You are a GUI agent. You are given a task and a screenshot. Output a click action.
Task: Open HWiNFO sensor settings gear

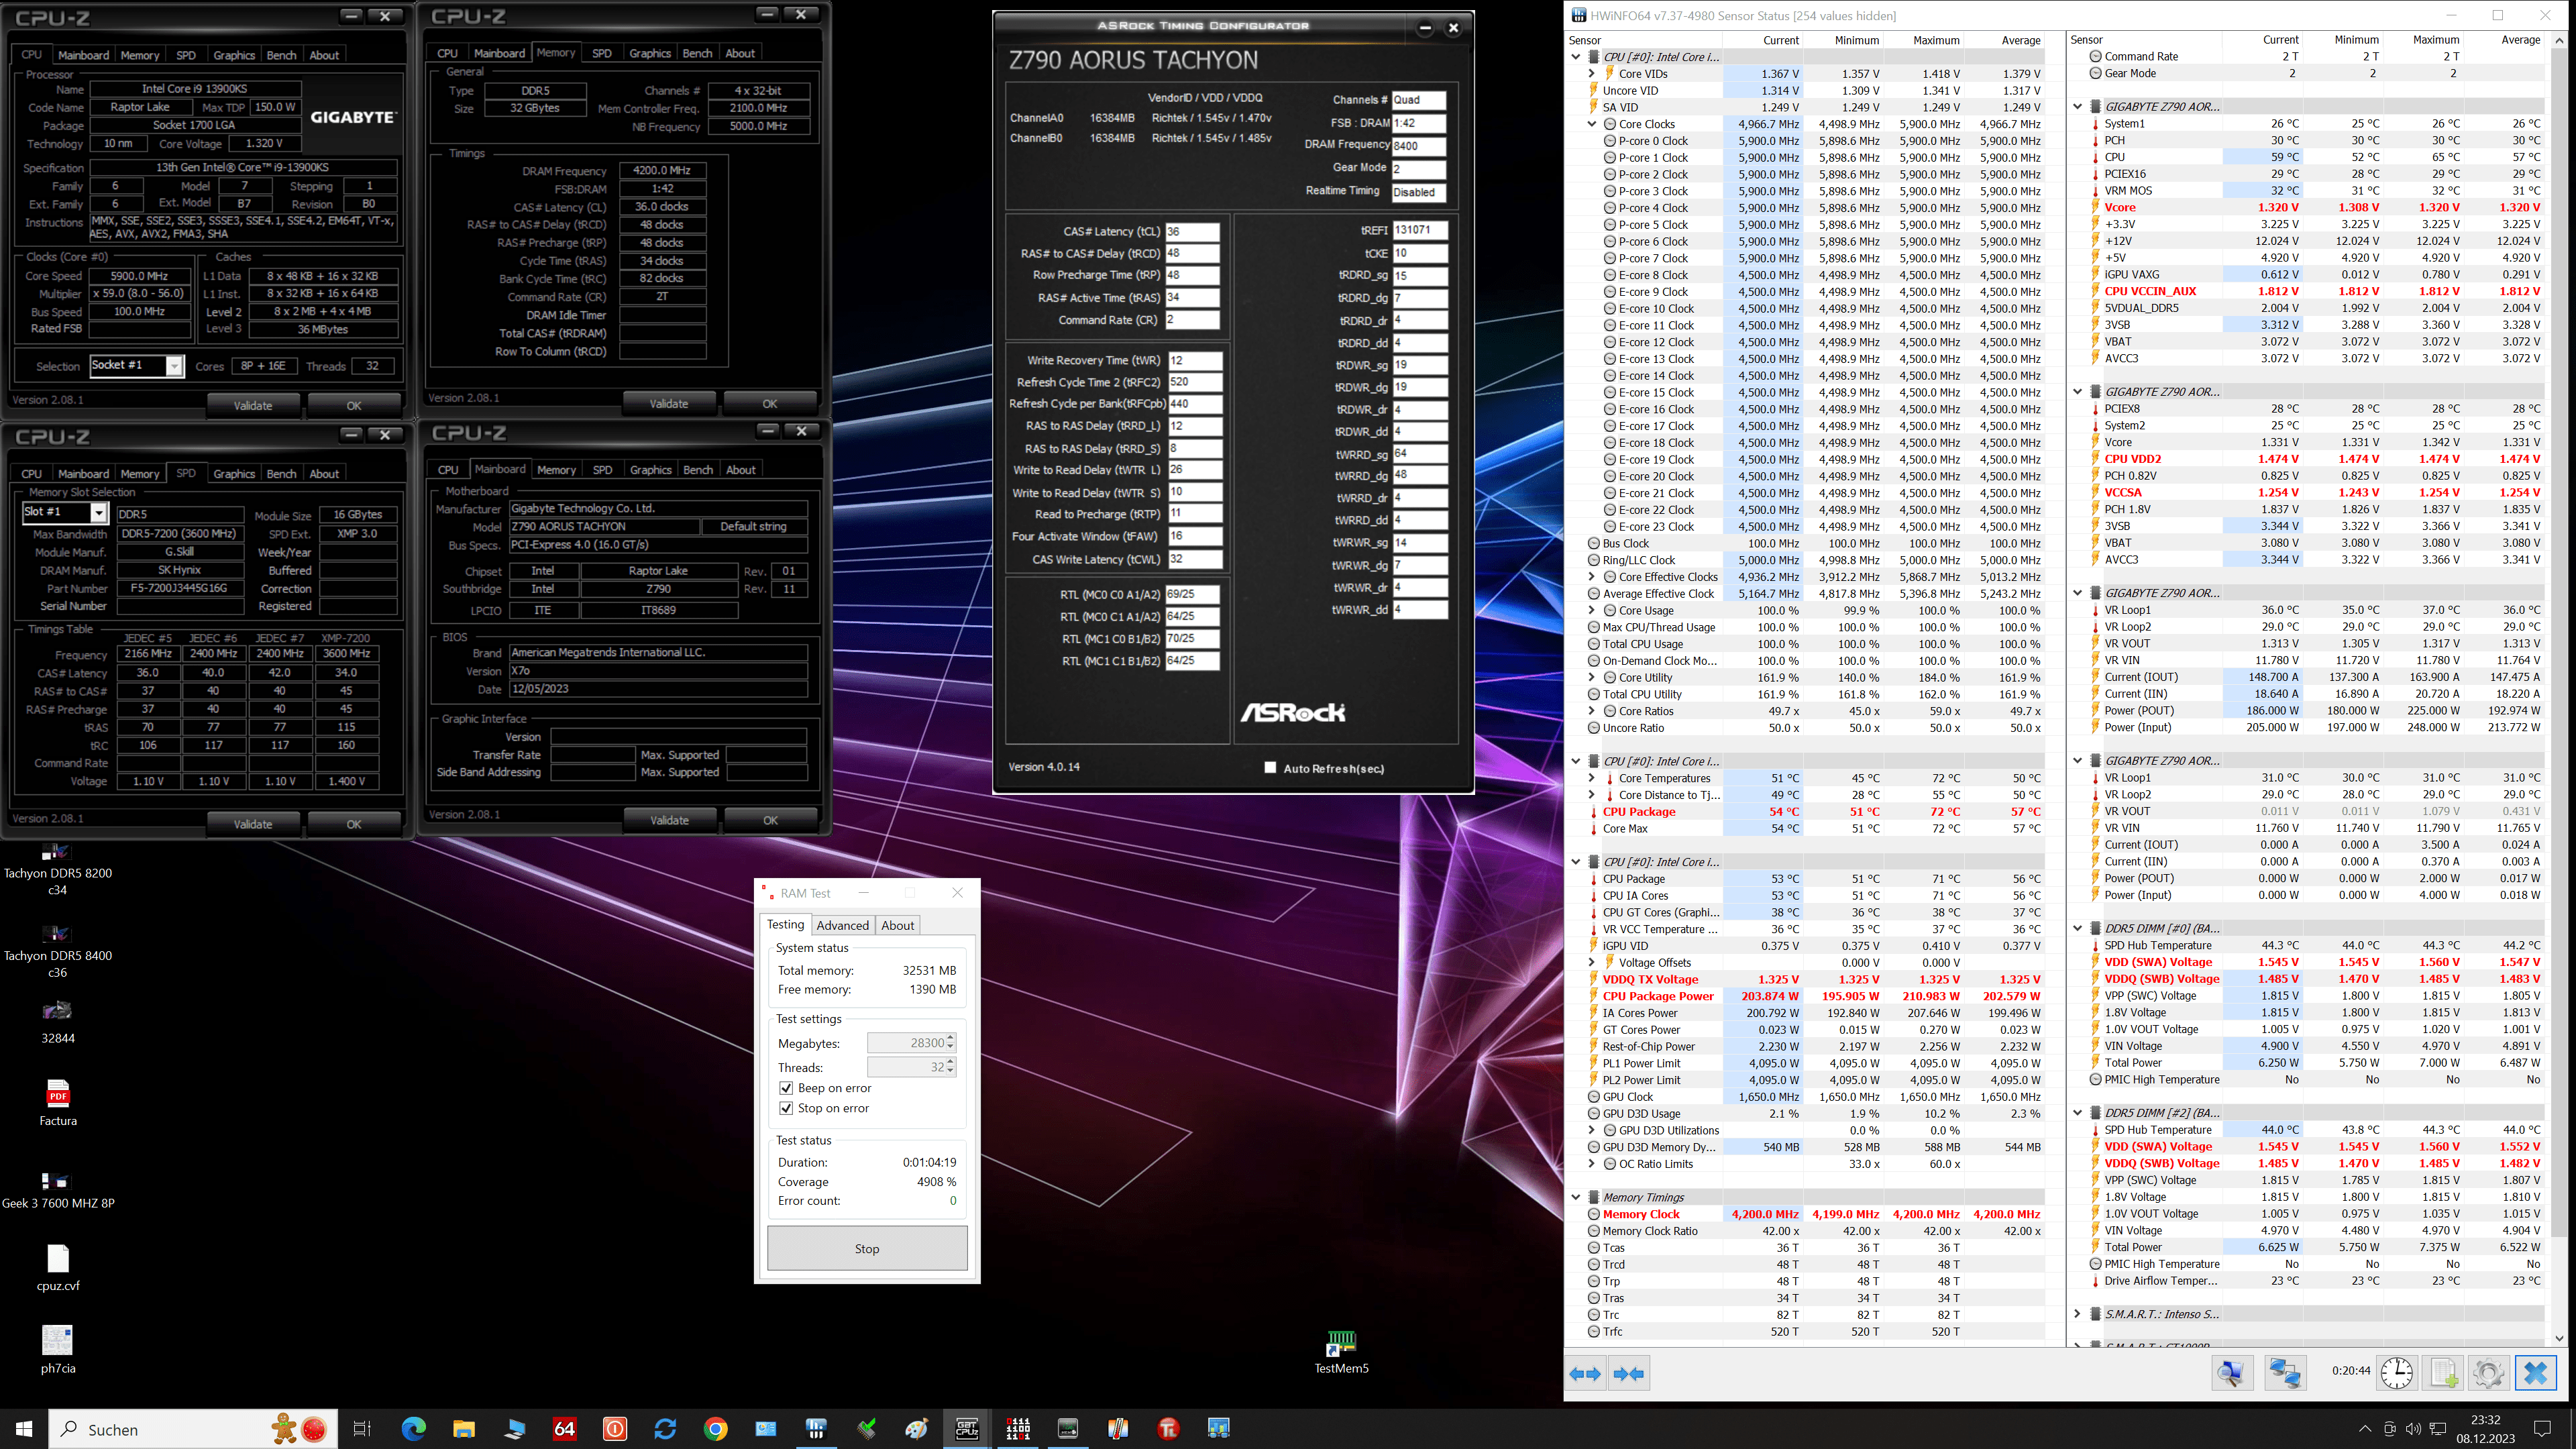click(2488, 1373)
